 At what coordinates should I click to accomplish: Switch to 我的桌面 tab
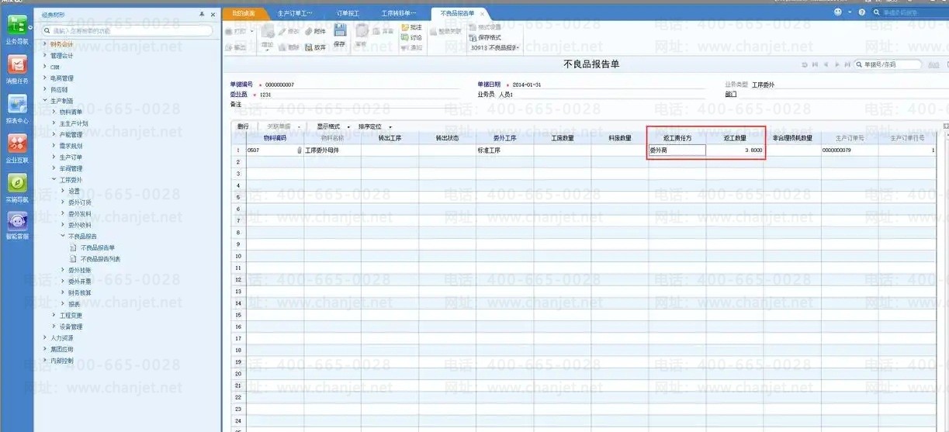click(x=243, y=14)
